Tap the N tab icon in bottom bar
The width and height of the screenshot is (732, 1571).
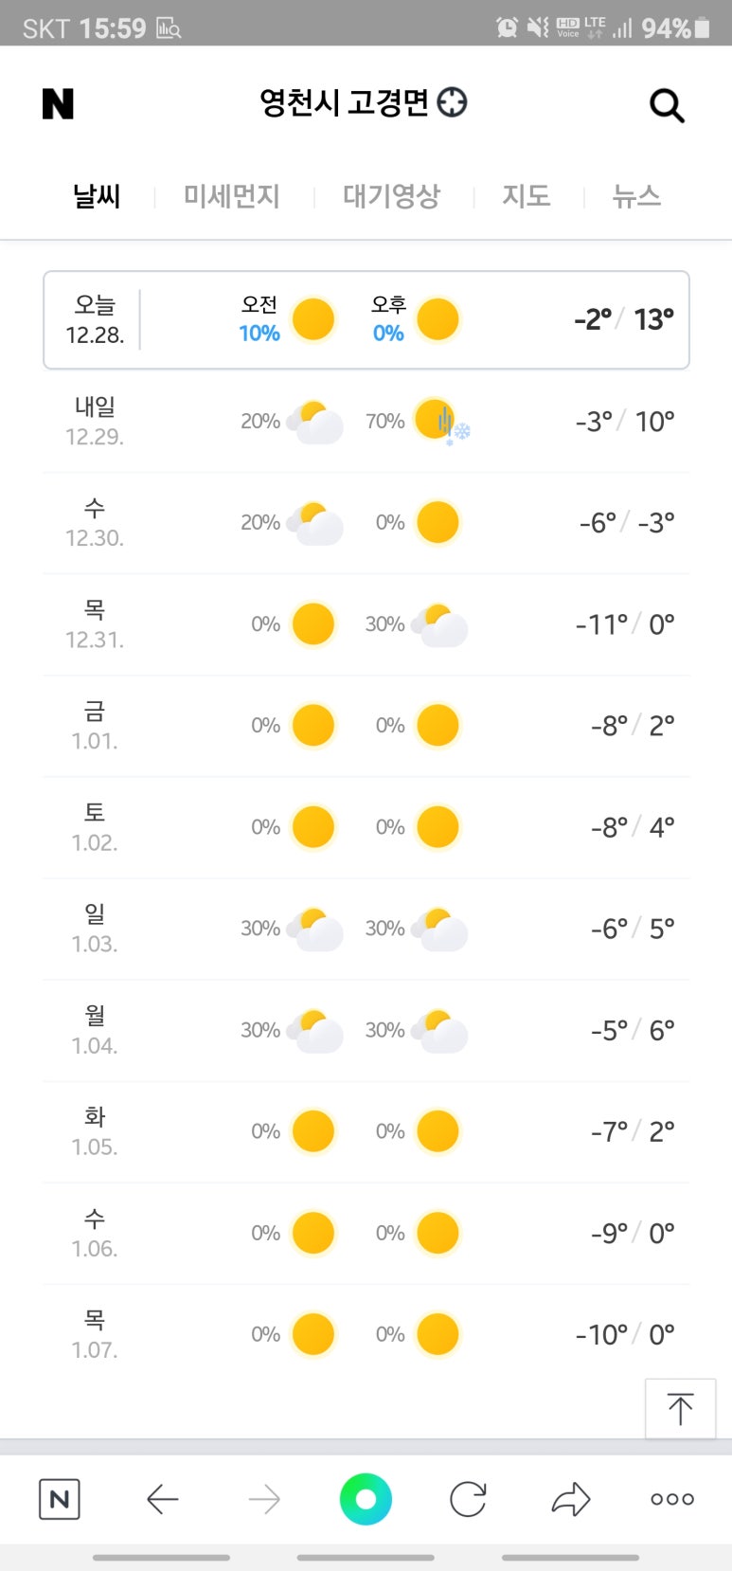point(60,1499)
